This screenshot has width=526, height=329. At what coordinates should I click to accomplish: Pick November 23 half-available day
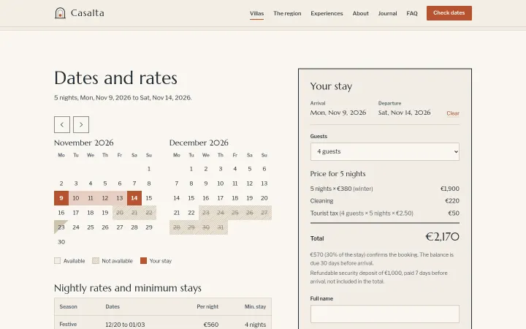[x=61, y=227]
